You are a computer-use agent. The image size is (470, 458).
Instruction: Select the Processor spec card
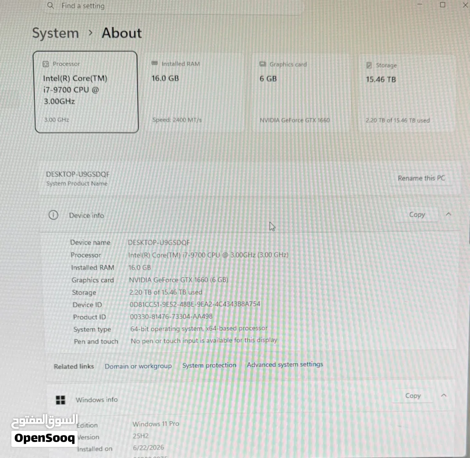(87, 92)
